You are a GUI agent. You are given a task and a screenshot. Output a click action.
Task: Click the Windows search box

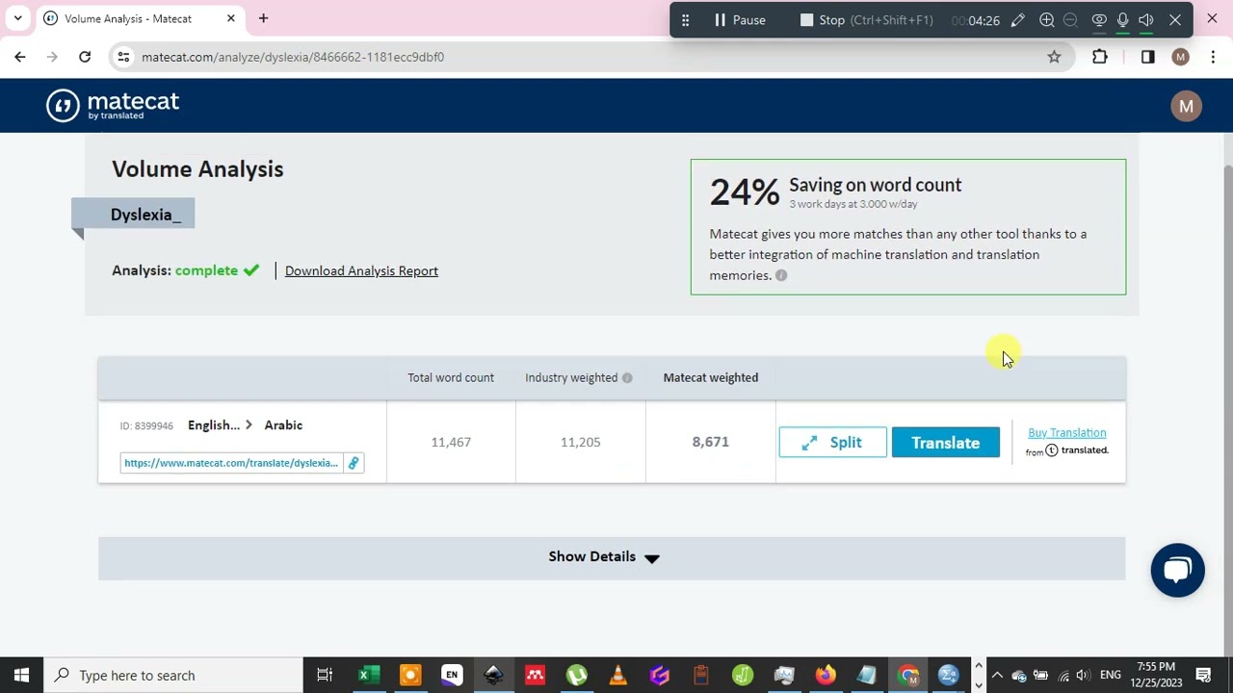click(x=173, y=675)
